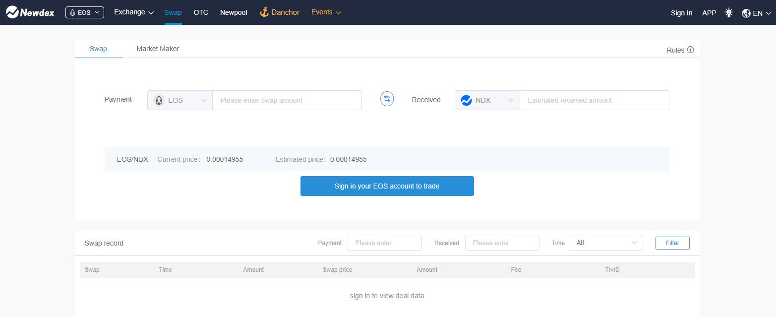Click the Rules info icon

pos(690,50)
